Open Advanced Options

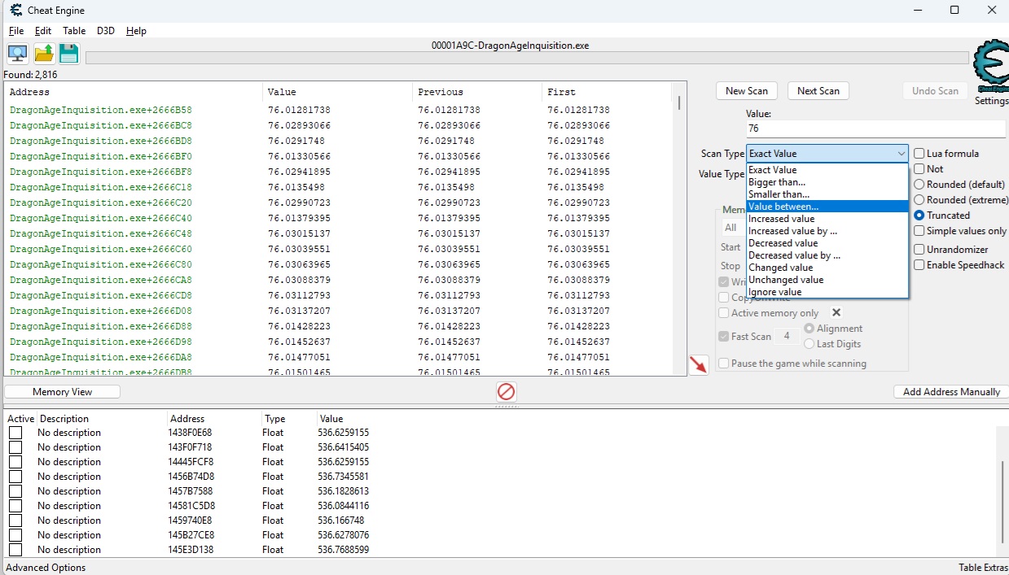click(46, 568)
